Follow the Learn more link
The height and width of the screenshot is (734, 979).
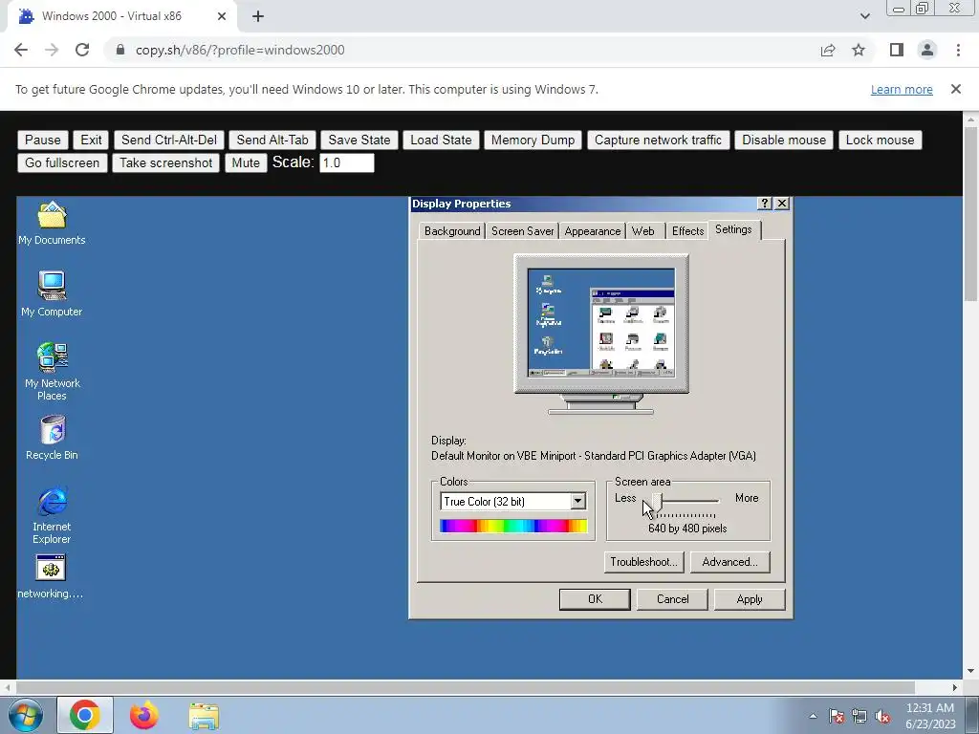point(902,89)
